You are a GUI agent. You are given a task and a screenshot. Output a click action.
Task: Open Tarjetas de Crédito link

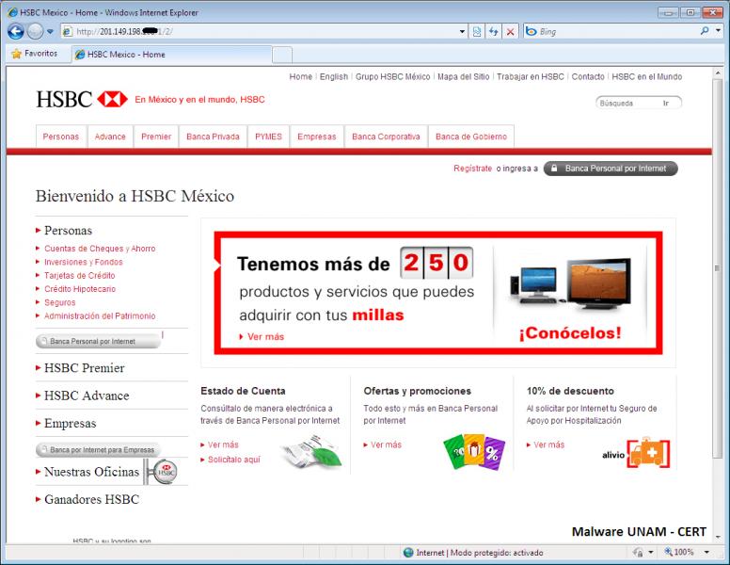click(80, 276)
